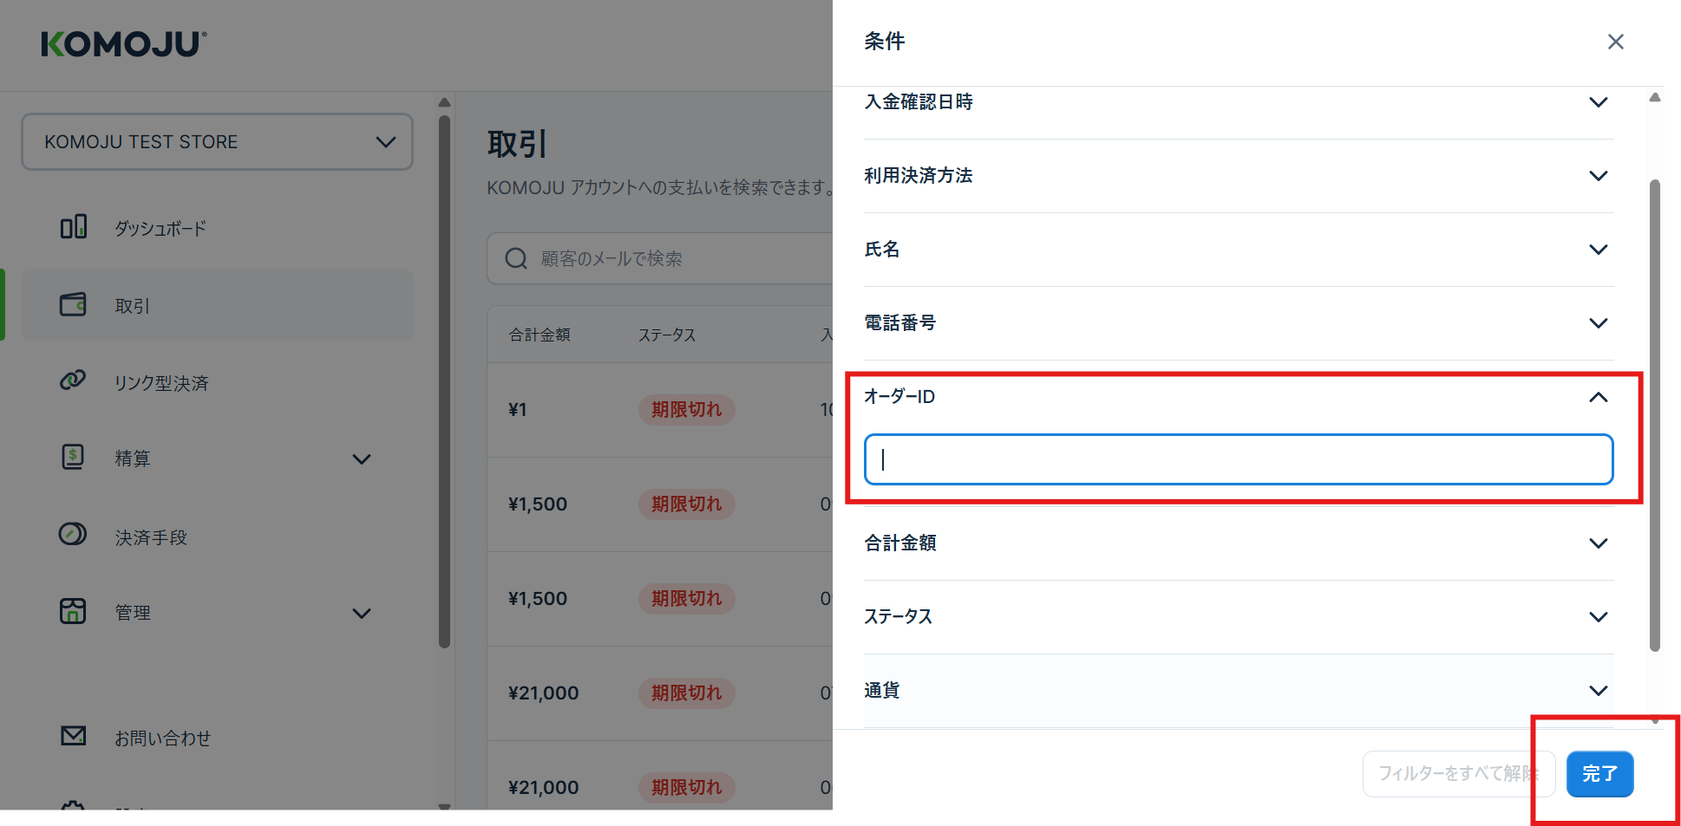Screen dimensions: 1681x826
Task: Click the settlement icon beside 精算
Action: tap(73, 457)
